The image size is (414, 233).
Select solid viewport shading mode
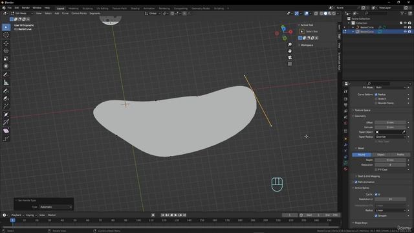pos(325,14)
